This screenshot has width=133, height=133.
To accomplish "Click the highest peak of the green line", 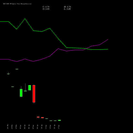I will pos(25,19).
